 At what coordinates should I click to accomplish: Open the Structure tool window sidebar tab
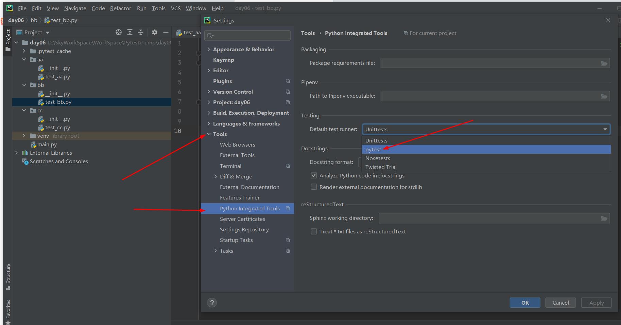tap(8, 277)
